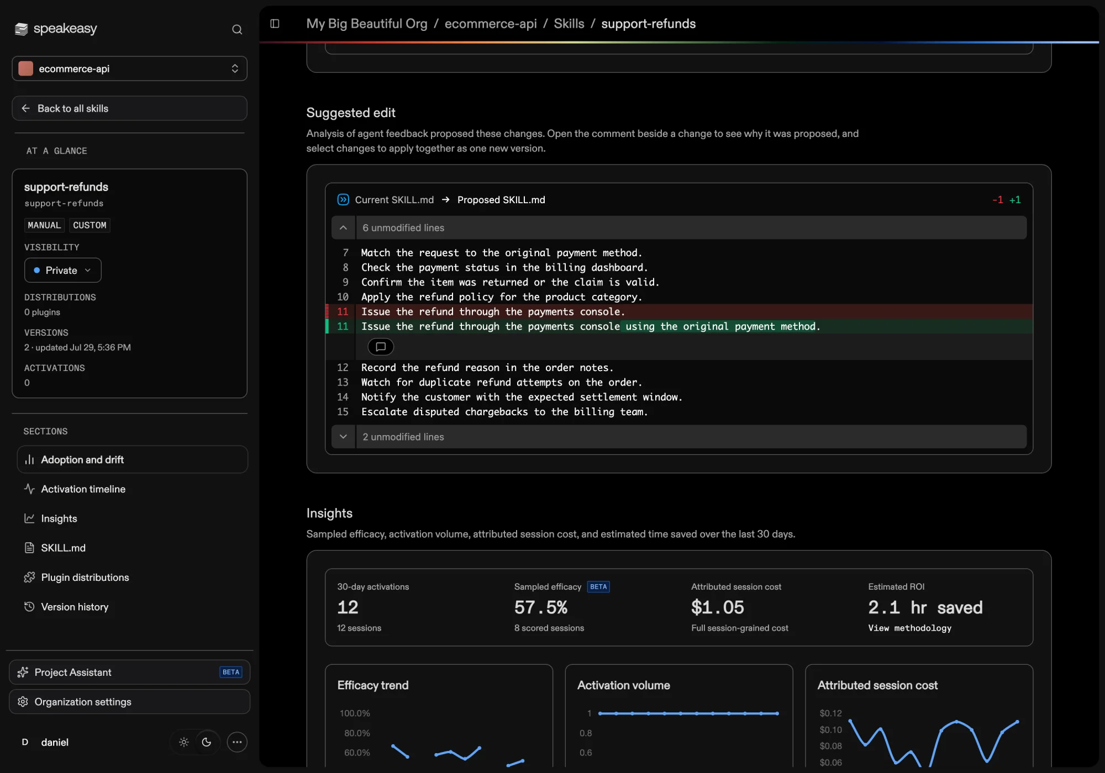The height and width of the screenshot is (773, 1105).
Task: Click the BETA badge beside Sampled efficacy
Action: [598, 586]
